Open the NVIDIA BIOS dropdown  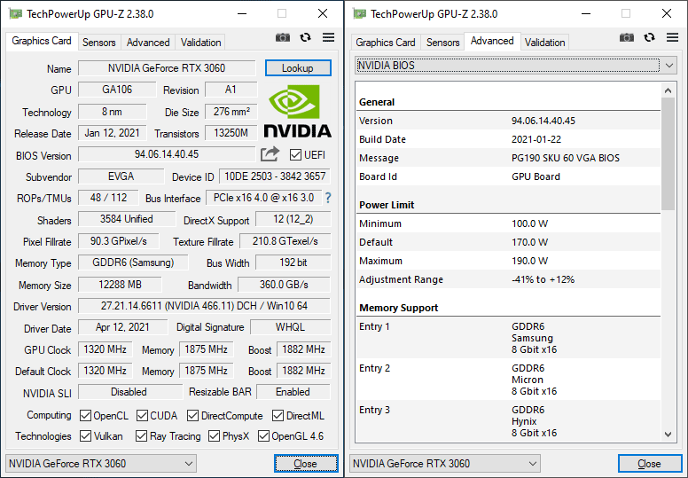[x=516, y=66]
